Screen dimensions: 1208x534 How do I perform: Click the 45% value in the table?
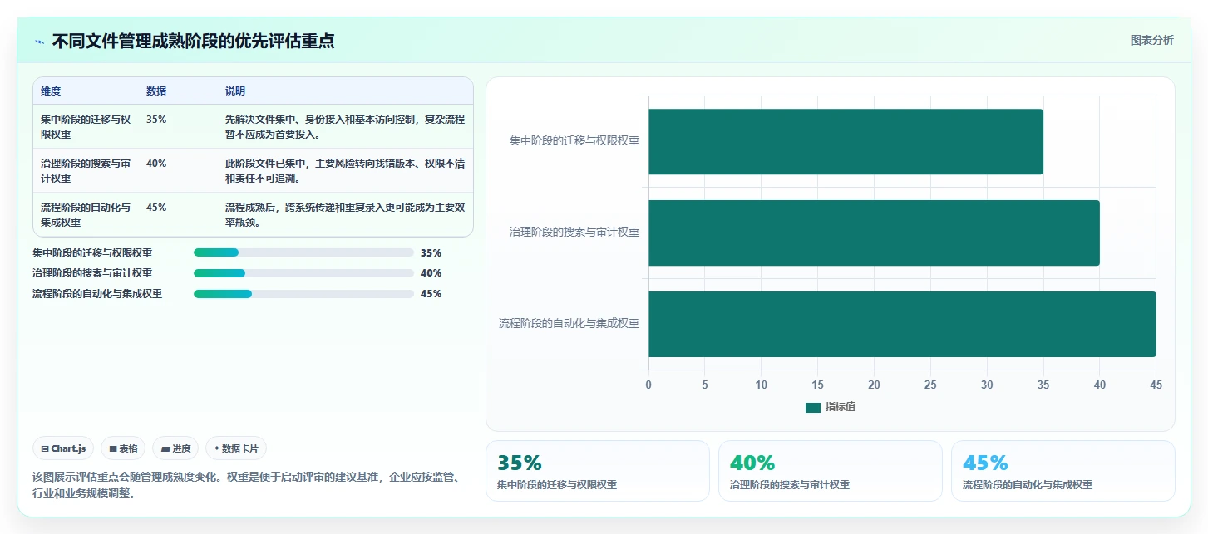[156, 207]
